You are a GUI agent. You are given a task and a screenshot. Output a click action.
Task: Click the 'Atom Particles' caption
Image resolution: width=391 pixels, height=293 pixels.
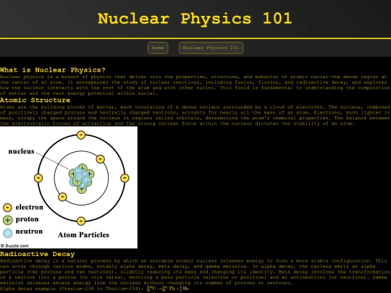coord(83,234)
